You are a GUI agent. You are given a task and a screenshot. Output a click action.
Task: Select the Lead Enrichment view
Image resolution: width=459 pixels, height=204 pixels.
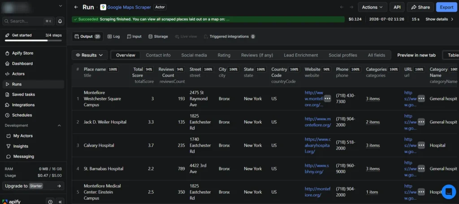(x=301, y=55)
